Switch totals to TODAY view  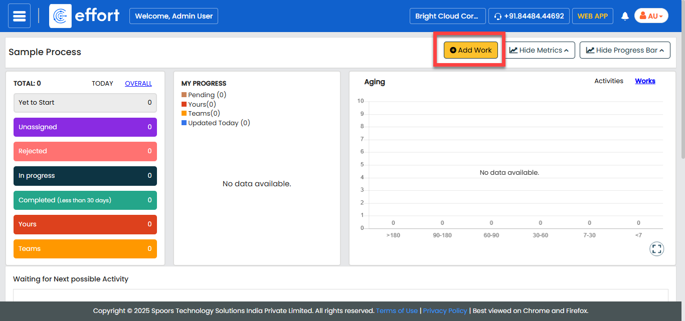(x=102, y=84)
